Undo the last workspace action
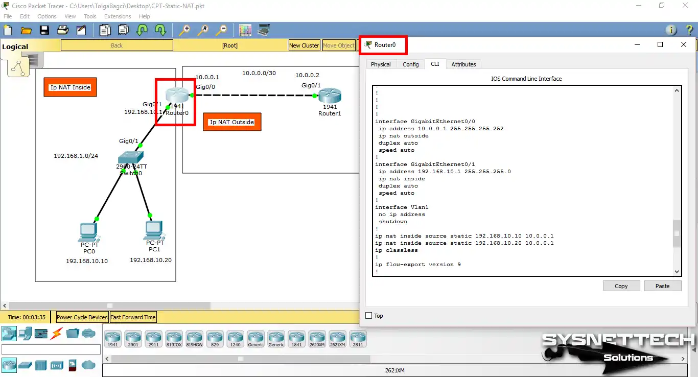Screen dimensions: 698x377 click(141, 30)
